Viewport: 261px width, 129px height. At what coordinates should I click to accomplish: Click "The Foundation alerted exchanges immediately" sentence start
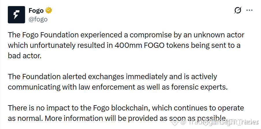tap(88, 77)
